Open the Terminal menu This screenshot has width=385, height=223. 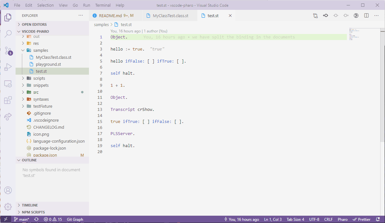(x=103, y=5)
